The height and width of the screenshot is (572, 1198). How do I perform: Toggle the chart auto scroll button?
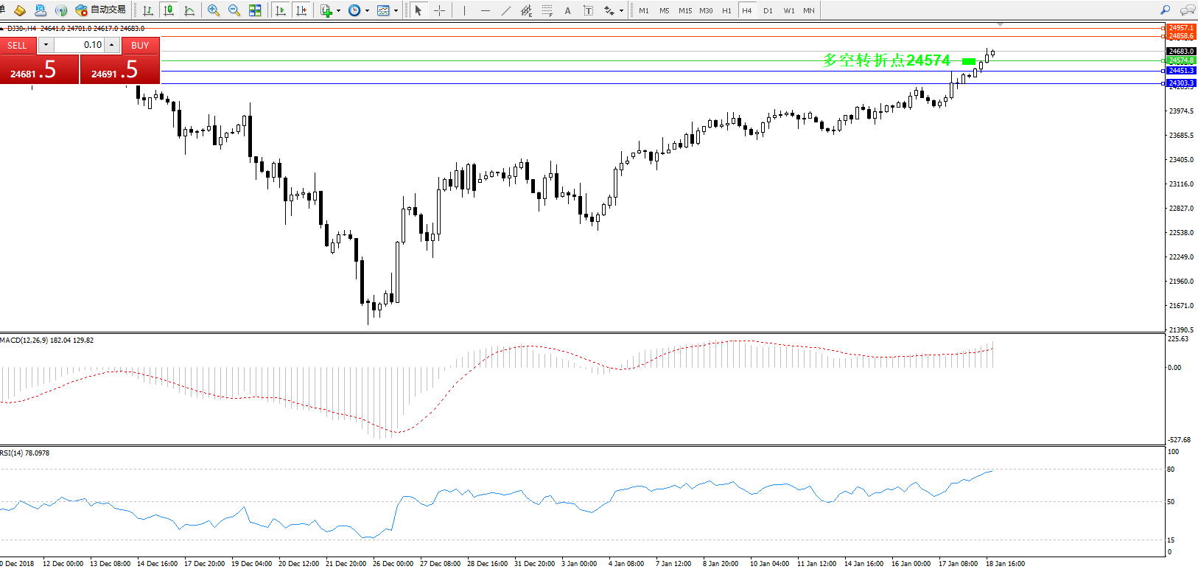281,10
